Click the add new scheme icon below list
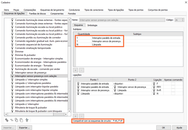188x130 pixels. coord(7,120)
